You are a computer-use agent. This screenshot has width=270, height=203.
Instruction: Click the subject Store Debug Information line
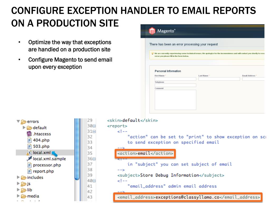[171, 175]
